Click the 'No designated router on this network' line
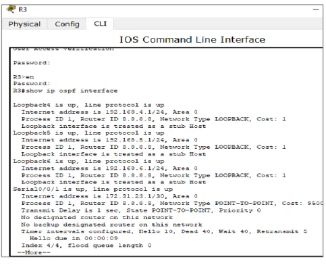326x276 pixels. [97, 218]
